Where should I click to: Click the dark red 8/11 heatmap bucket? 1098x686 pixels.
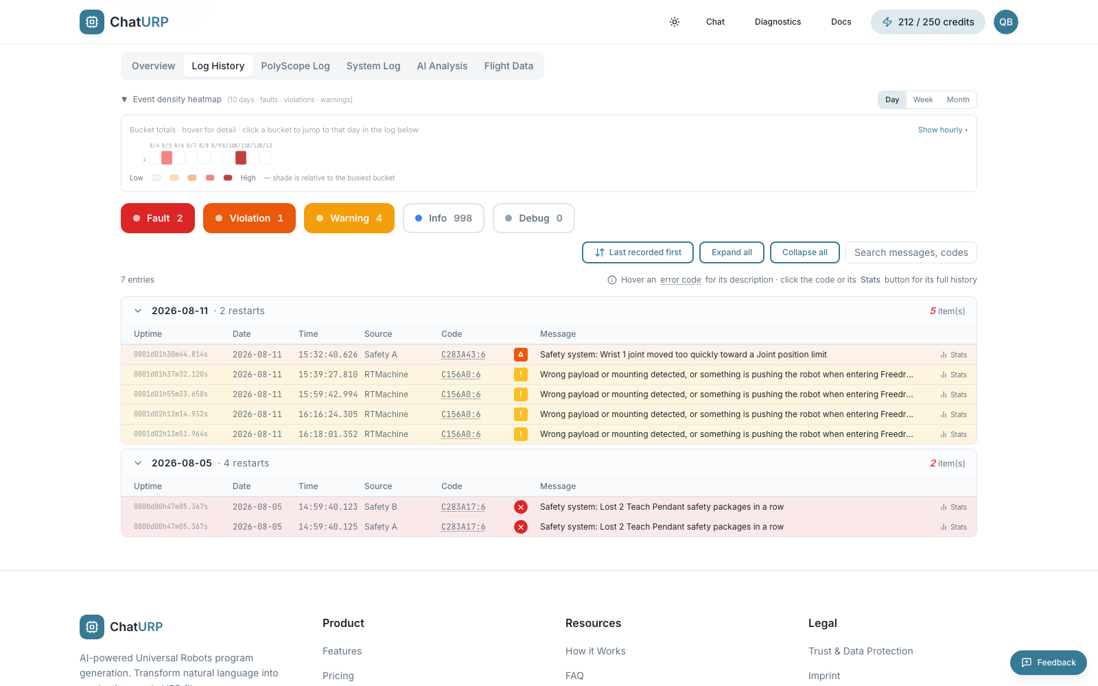[241, 158]
